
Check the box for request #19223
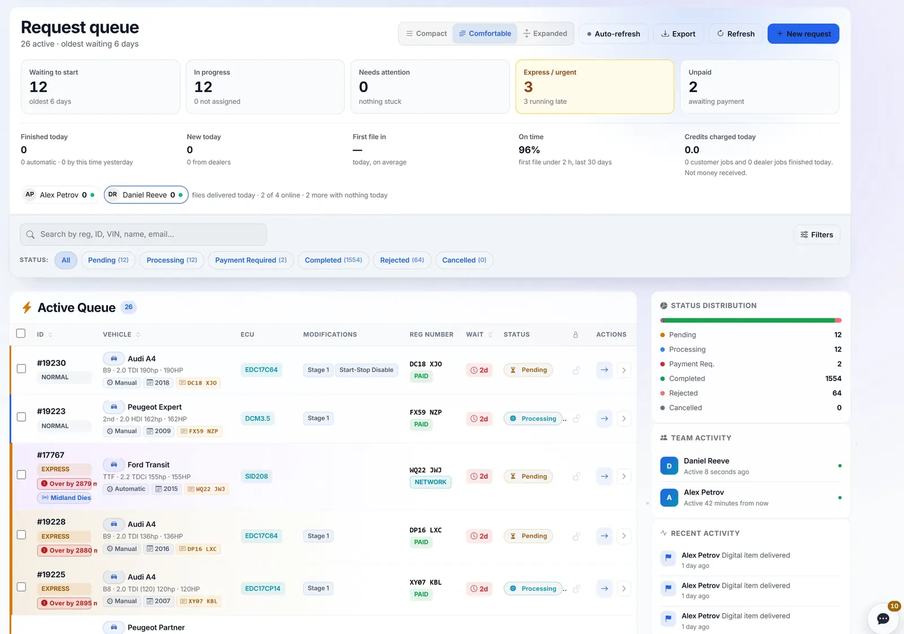(21, 417)
